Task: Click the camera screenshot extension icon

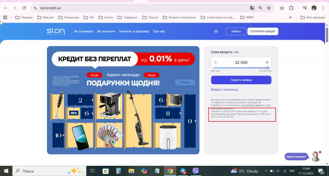Action: coord(281,8)
